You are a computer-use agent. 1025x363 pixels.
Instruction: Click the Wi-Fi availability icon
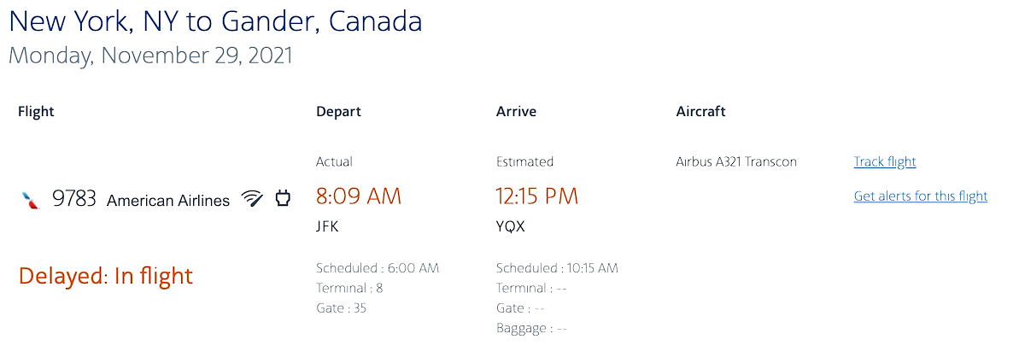(x=252, y=199)
